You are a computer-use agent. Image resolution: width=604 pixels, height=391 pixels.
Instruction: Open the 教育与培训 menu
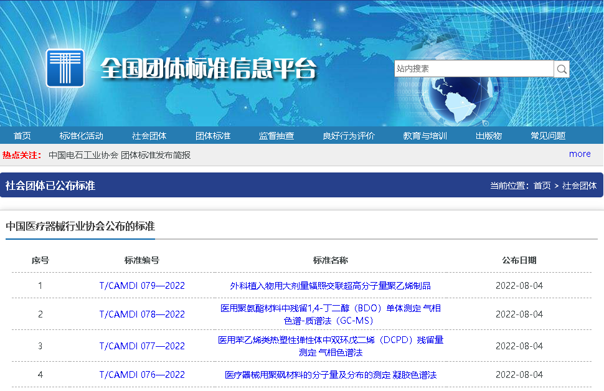pyautogui.click(x=424, y=135)
